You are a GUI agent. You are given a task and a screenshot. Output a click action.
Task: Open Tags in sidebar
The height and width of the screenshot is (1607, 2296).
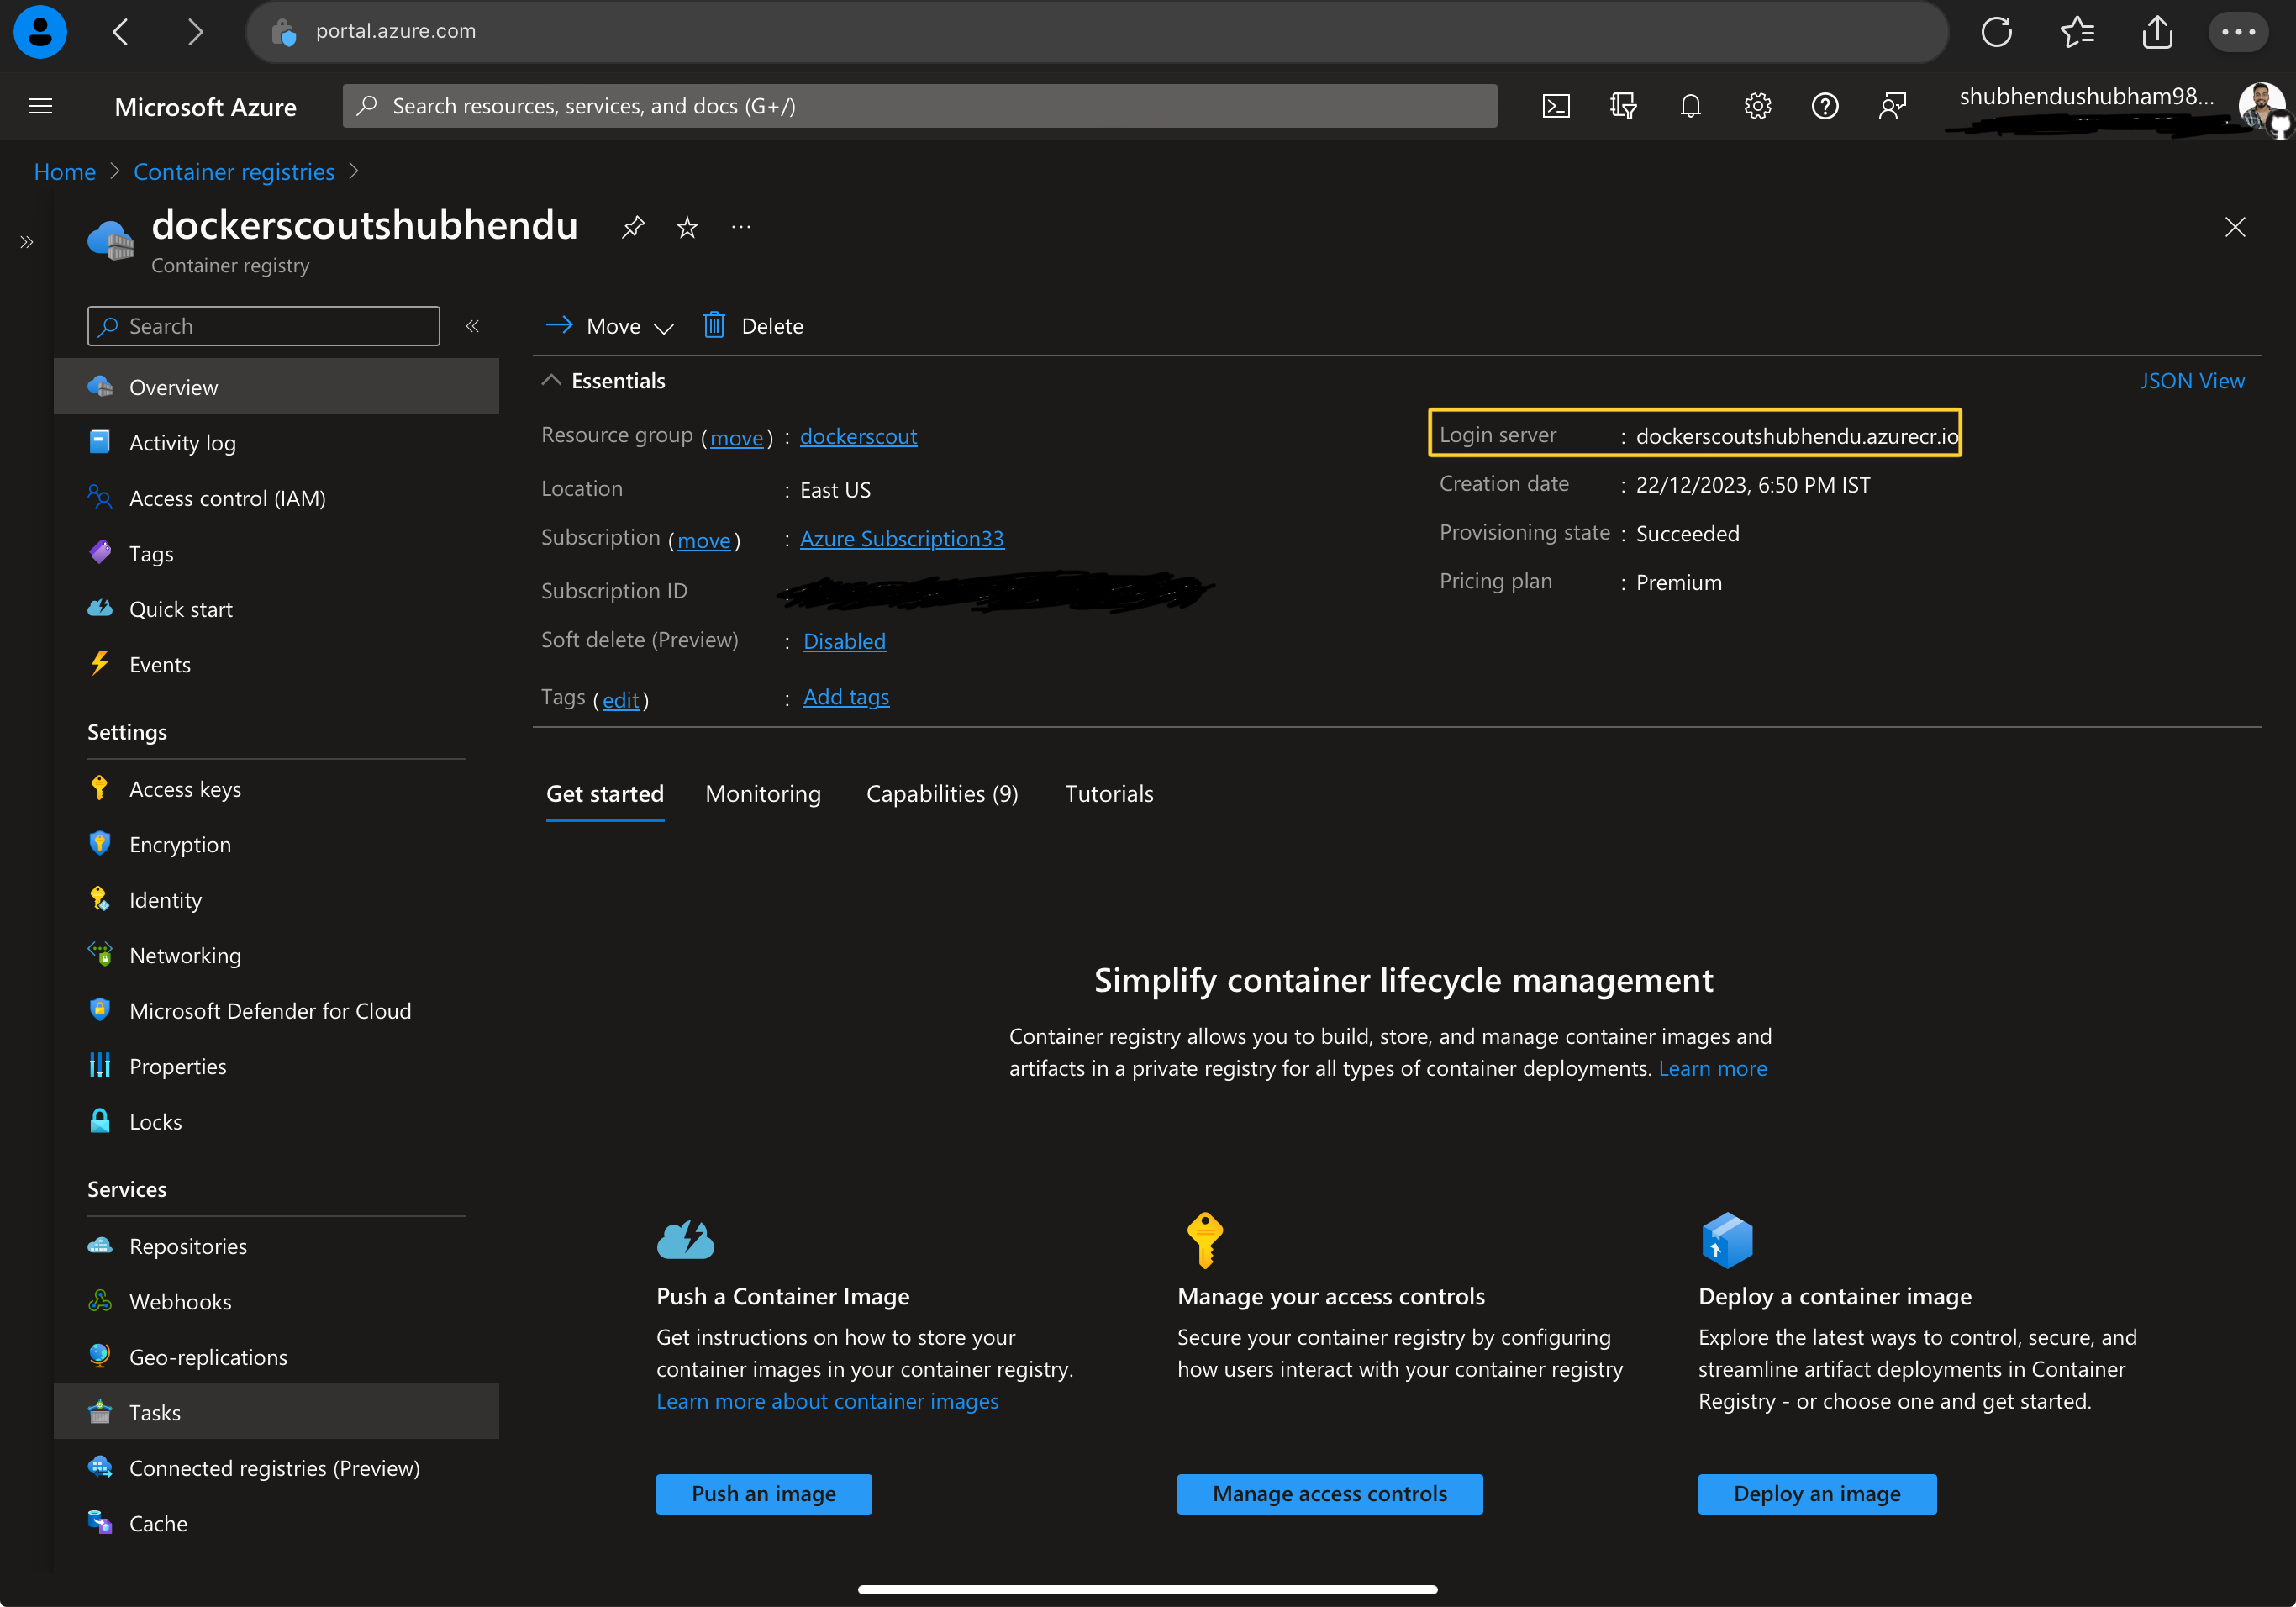[276, 553]
